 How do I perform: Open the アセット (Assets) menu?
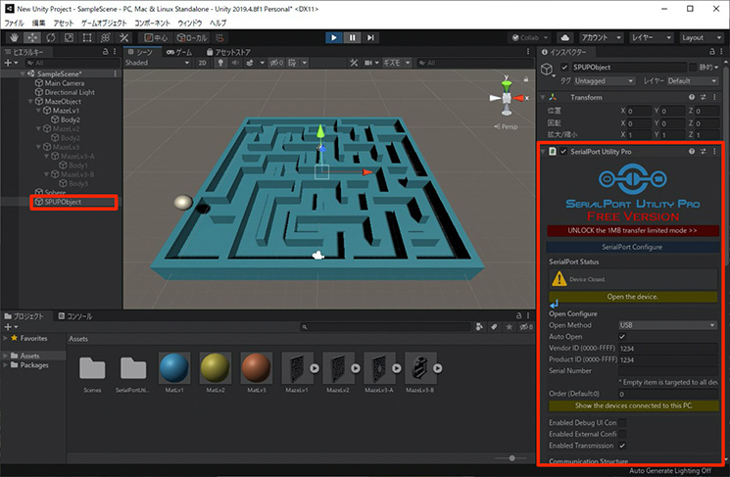coord(64,23)
